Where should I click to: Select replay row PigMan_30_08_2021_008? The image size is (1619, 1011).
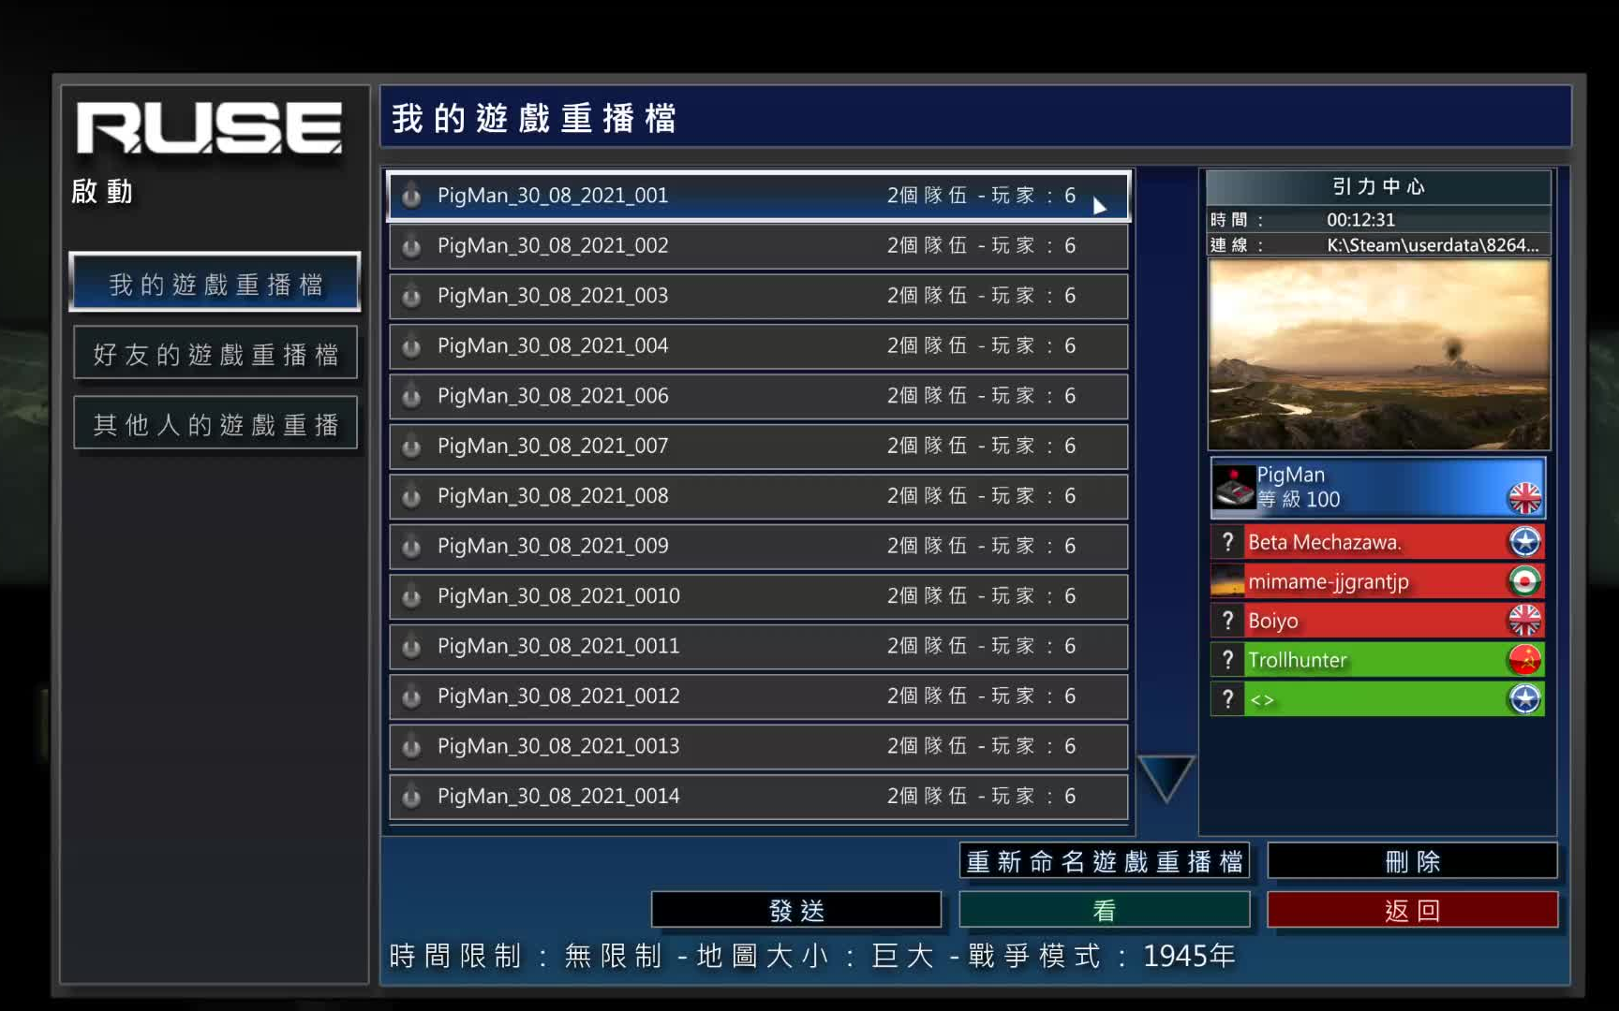pyautogui.click(x=759, y=496)
